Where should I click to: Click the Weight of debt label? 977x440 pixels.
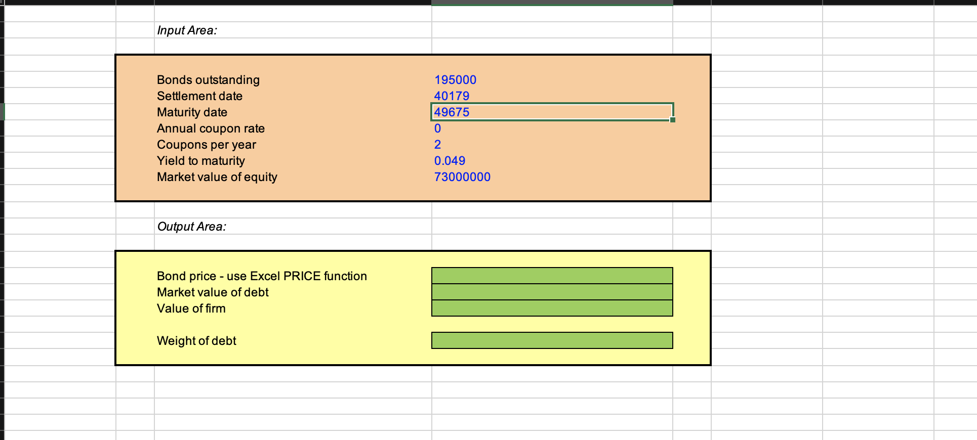(196, 341)
